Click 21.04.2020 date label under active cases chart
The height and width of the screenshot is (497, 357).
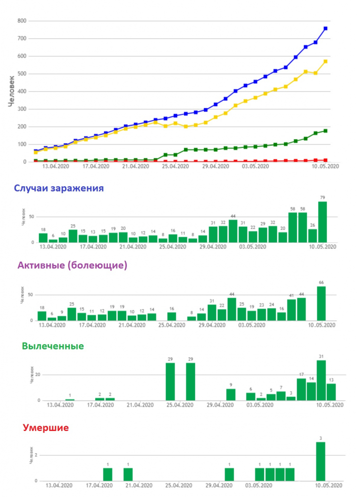132,325
